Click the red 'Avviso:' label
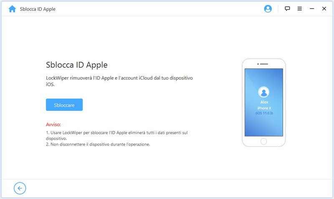Screen dimensions: 334x199 pyautogui.click(x=53, y=124)
